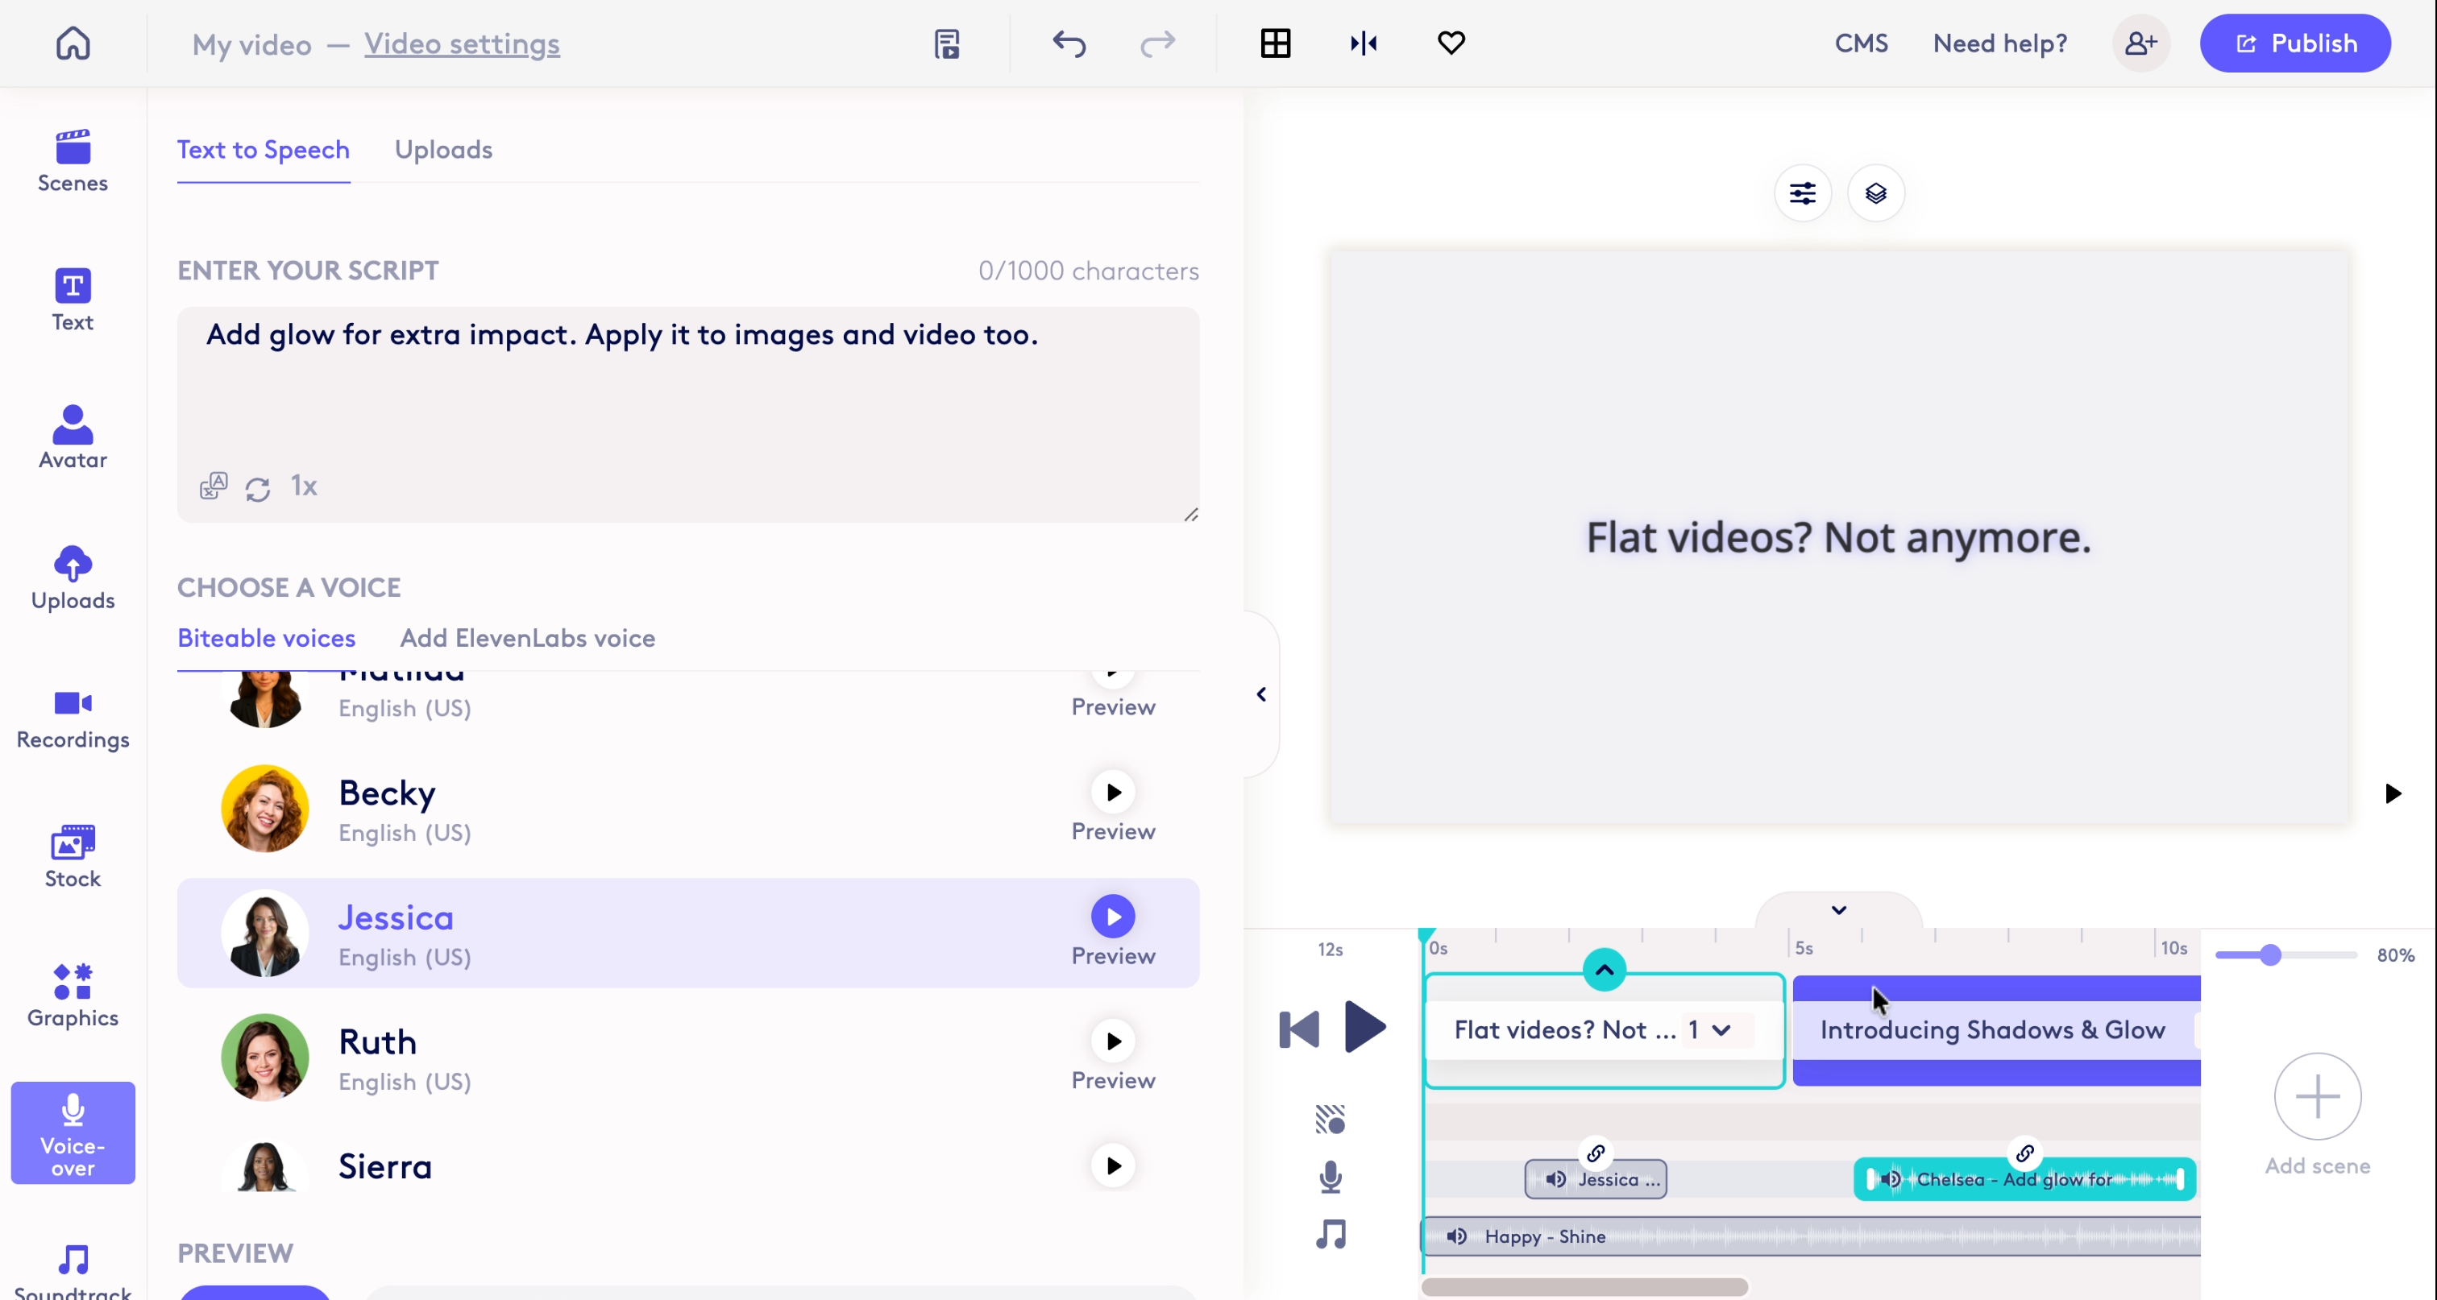This screenshot has width=2437, height=1300.
Task: Collapse the timeline with down chevron
Action: (x=1838, y=910)
